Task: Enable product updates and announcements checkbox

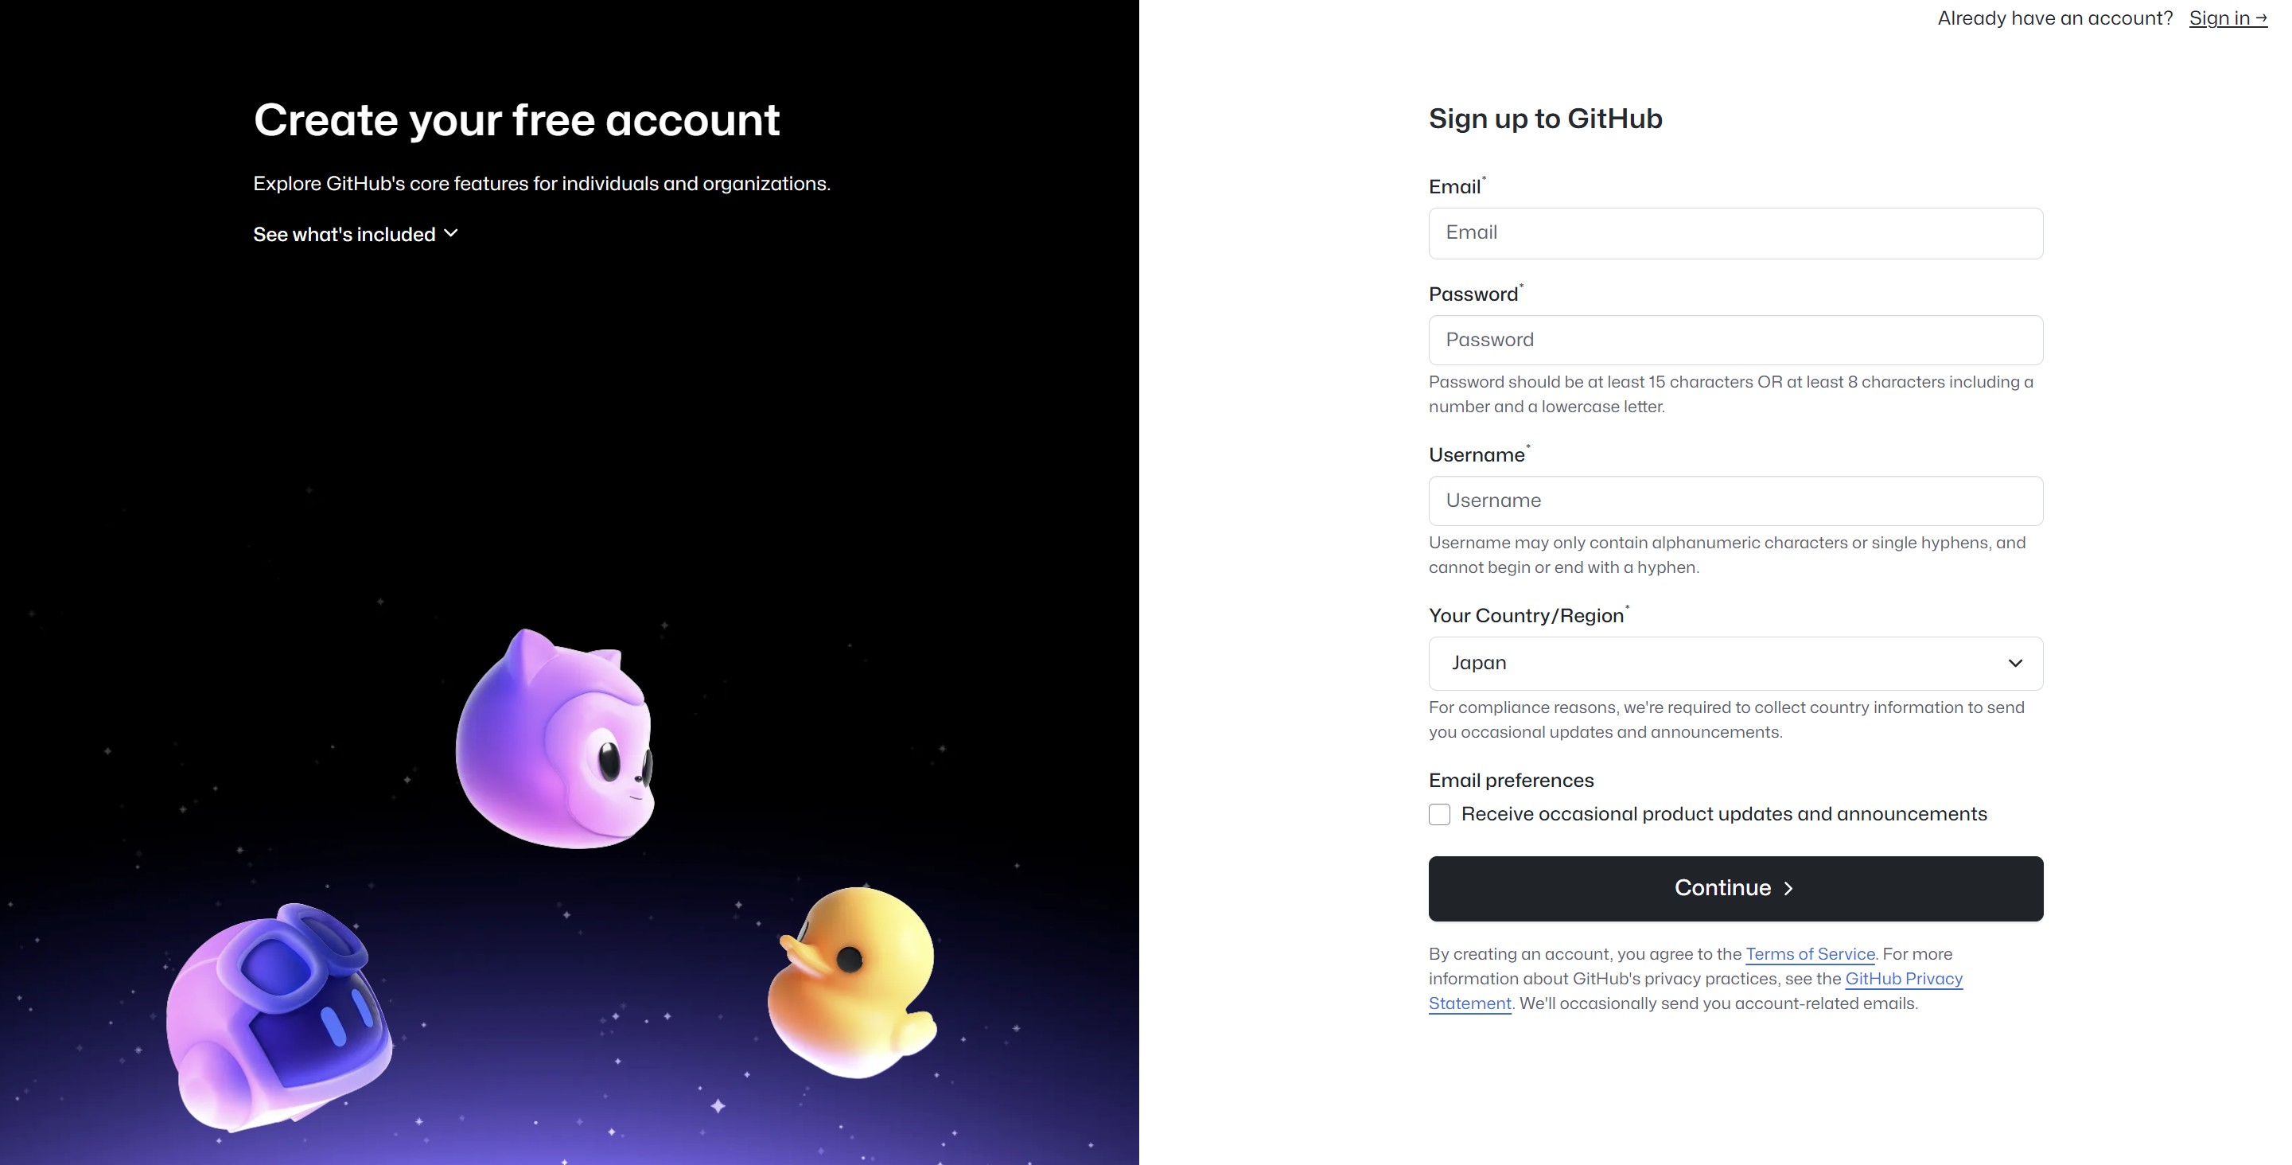Action: coord(1440,814)
